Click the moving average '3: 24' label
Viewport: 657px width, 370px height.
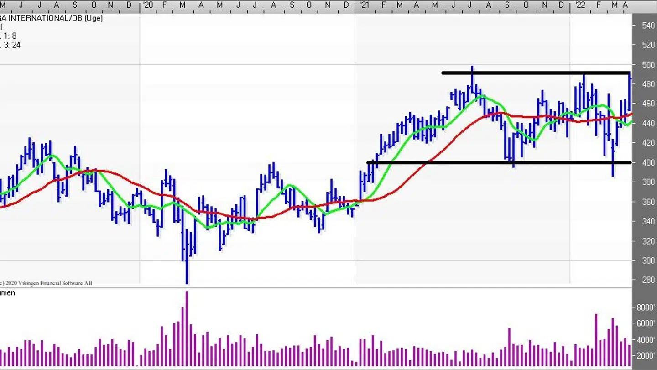10,45
